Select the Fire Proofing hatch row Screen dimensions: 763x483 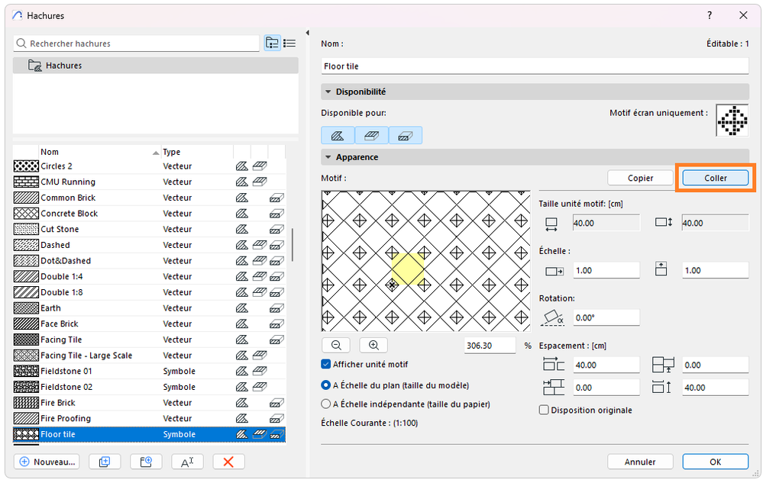click(x=150, y=418)
